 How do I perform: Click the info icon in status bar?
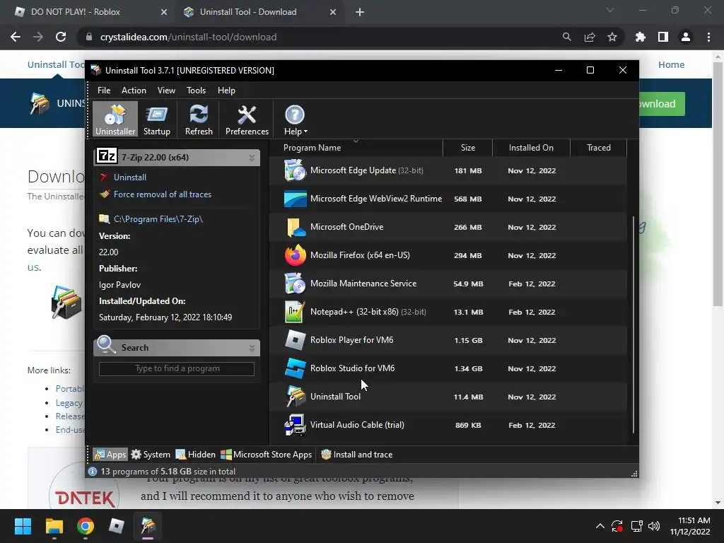tap(93, 472)
